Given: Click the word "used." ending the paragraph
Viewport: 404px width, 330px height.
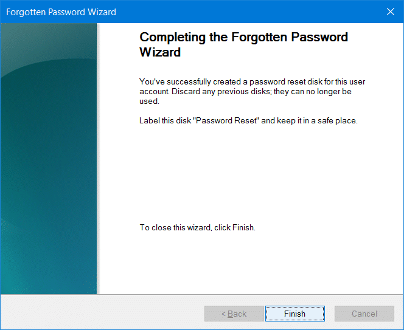Looking at the screenshot, I should pos(149,101).
